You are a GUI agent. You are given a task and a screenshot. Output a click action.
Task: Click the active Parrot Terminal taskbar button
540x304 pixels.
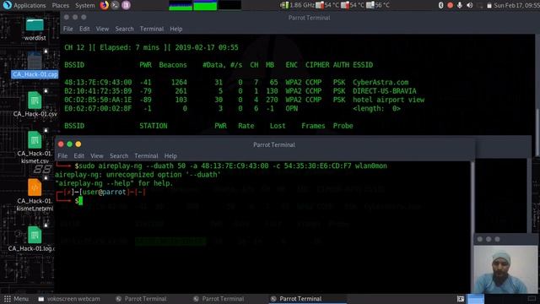coord(306,299)
